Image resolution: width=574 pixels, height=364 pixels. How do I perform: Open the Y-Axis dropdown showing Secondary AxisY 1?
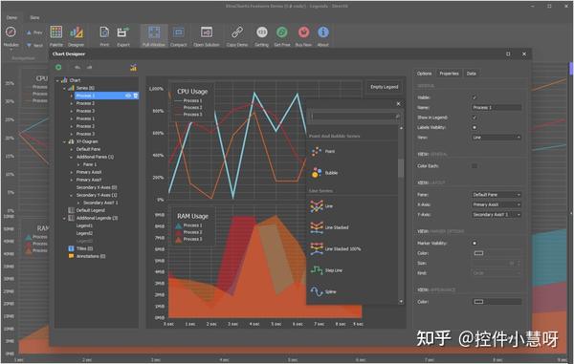[496, 215]
